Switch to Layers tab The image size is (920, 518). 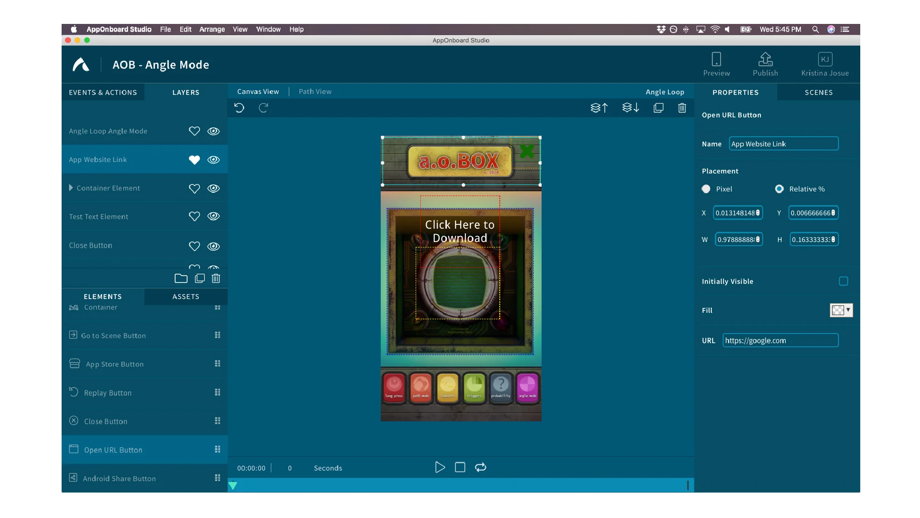click(186, 92)
